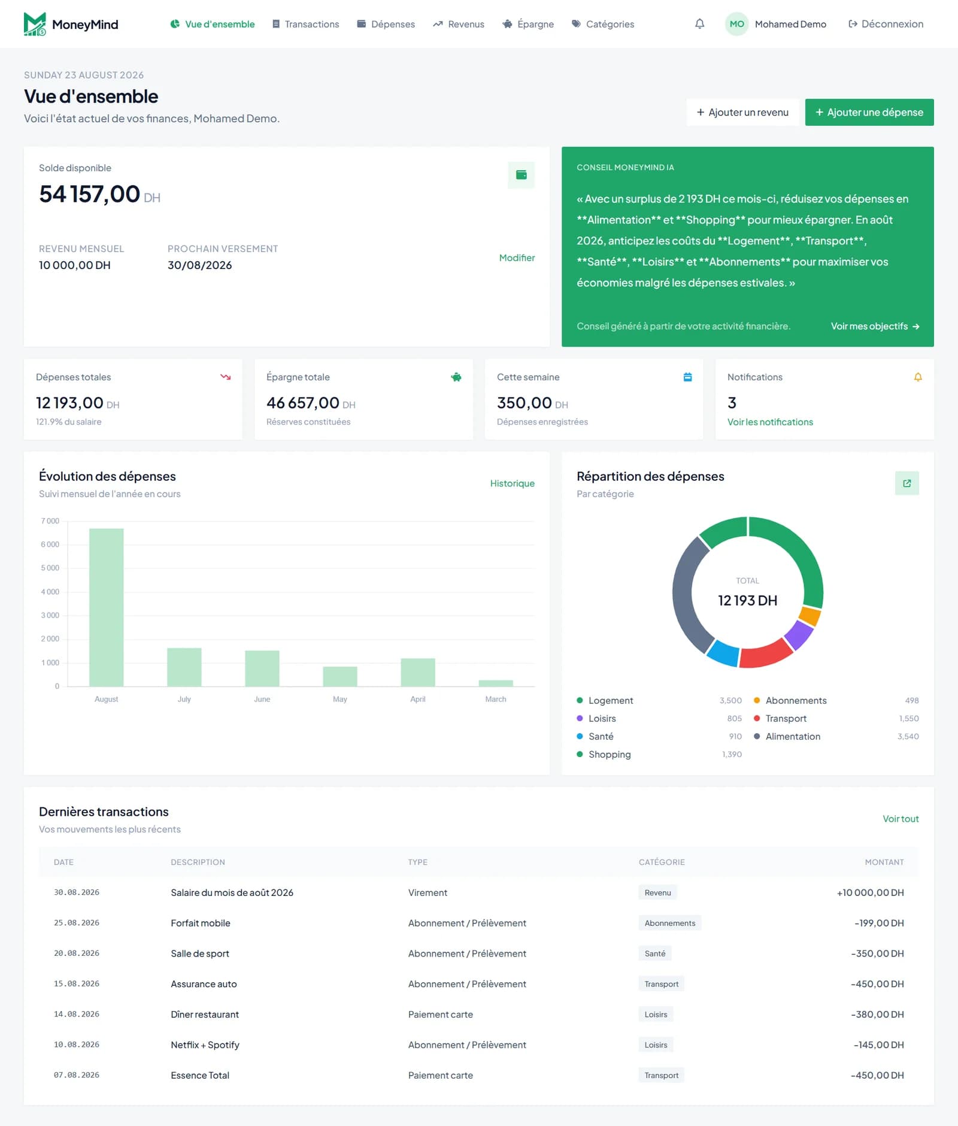Click the Modifier link
958x1126 pixels.
tap(517, 258)
